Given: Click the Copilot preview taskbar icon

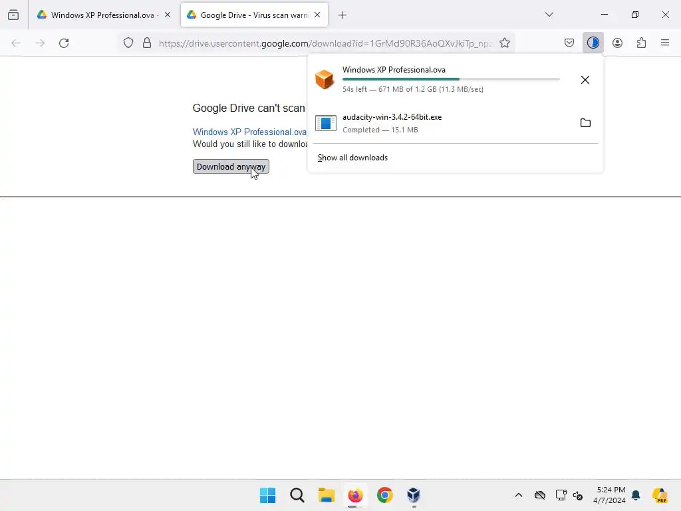Looking at the screenshot, I should [x=660, y=495].
